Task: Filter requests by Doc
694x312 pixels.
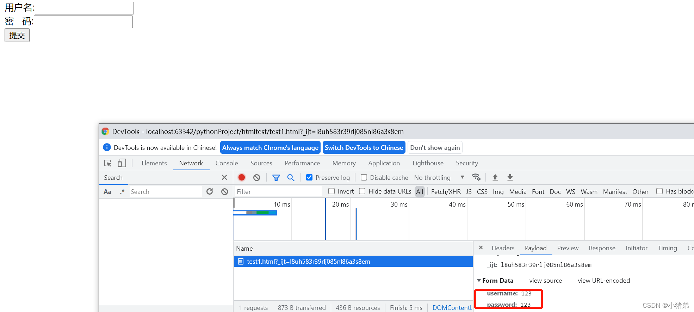Action: pyautogui.click(x=555, y=191)
